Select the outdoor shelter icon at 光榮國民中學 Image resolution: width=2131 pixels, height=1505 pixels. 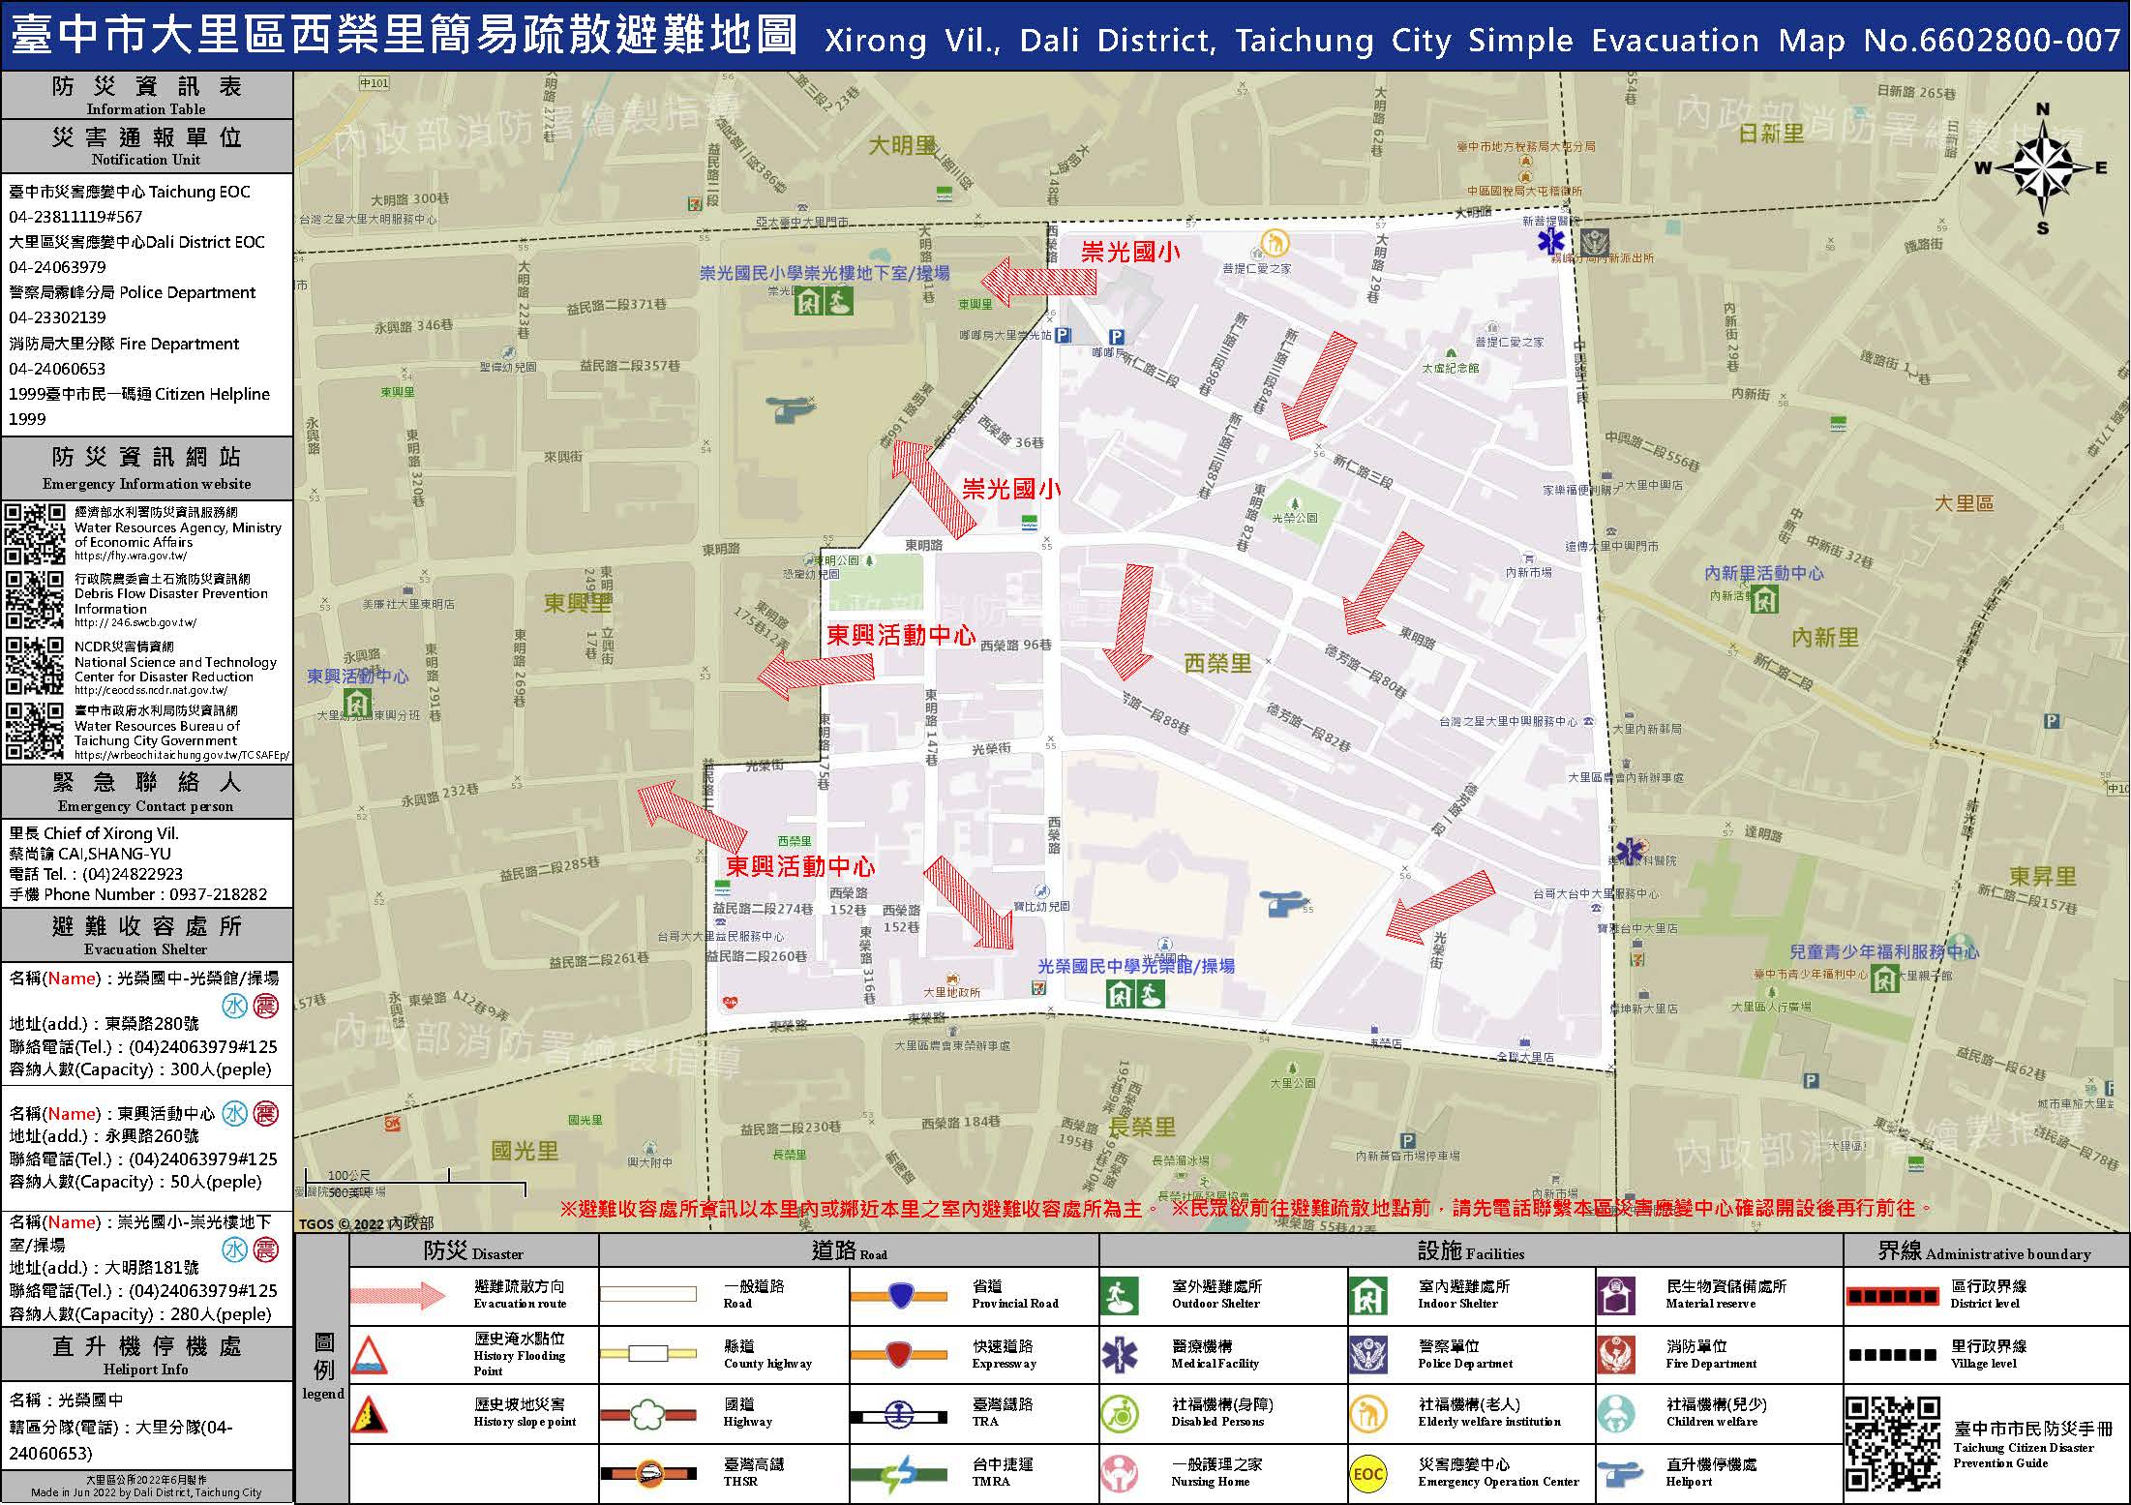tap(1151, 994)
